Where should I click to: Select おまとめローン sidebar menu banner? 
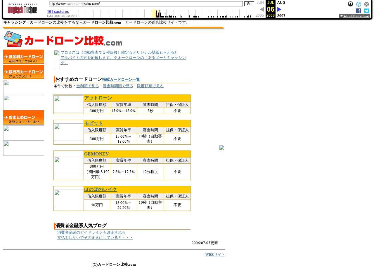pyautogui.click(x=24, y=117)
